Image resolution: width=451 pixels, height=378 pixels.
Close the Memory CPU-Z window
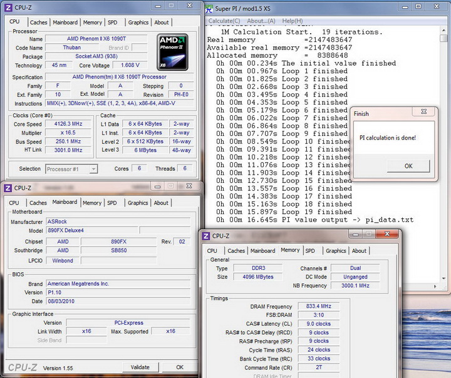tap(387, 234)
